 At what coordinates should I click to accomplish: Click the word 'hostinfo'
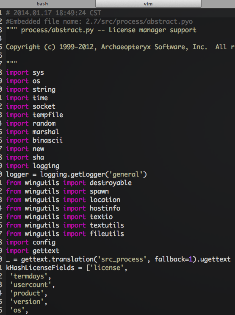(x=105, y=208)
